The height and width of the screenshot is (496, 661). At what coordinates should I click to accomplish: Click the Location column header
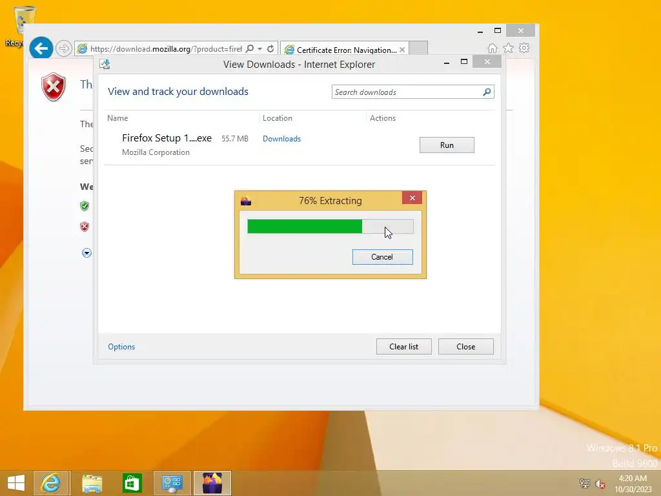(x=278, y=118)
